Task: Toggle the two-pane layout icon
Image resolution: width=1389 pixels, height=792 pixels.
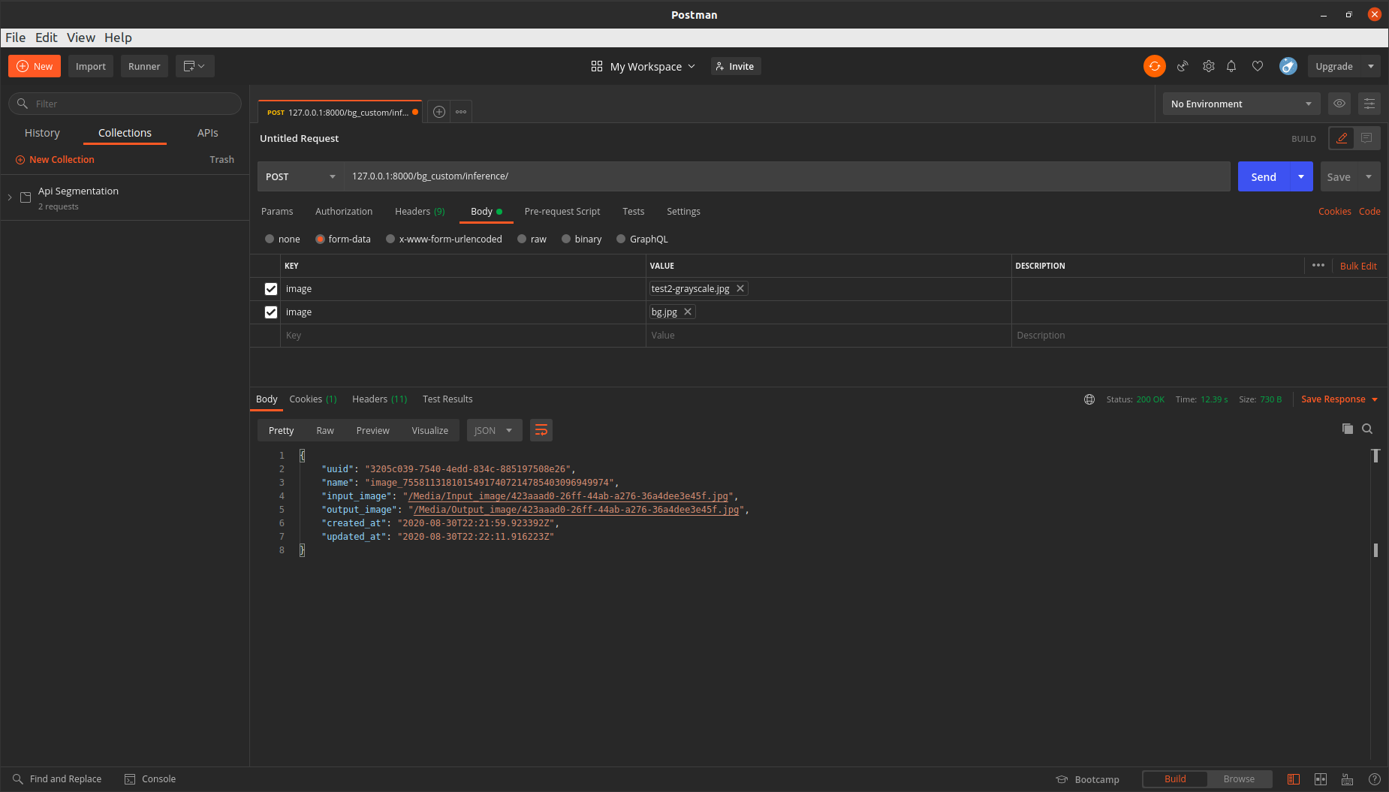Action: click(x=1321, y=779)
